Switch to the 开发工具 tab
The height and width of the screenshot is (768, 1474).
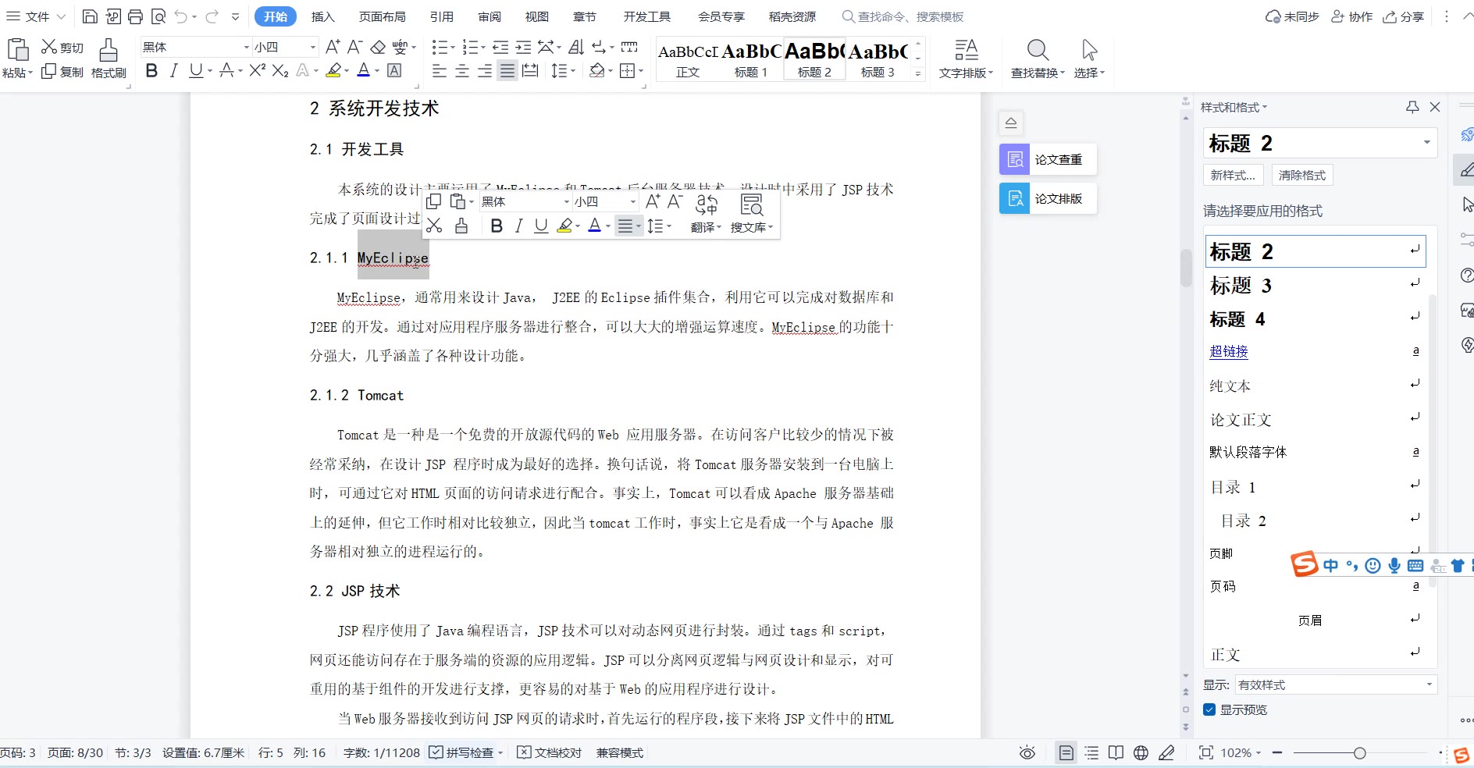click(647, 16)
